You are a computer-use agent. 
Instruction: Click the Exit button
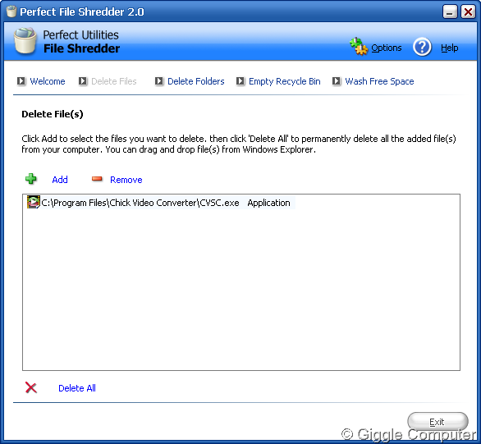[x=437, y=421]
